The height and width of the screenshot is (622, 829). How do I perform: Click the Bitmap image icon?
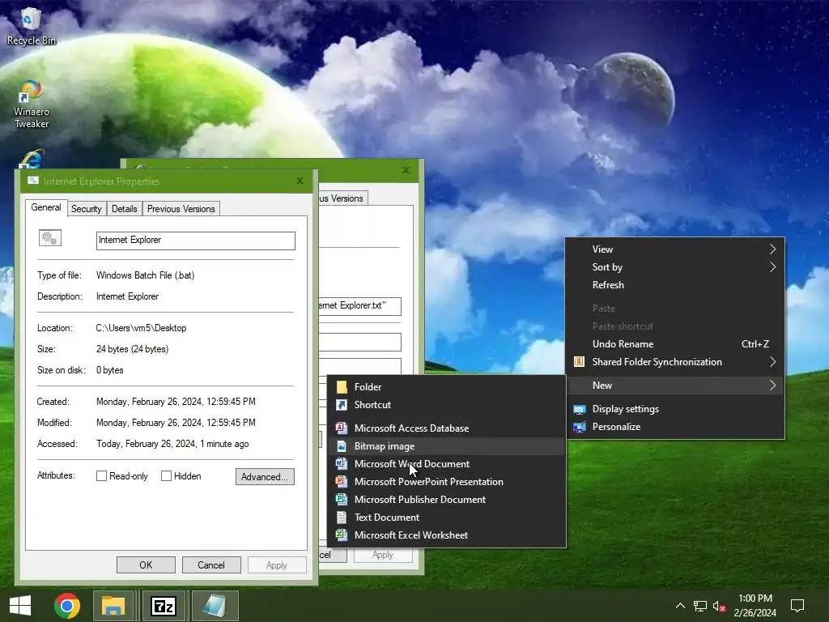pos(342,446)
